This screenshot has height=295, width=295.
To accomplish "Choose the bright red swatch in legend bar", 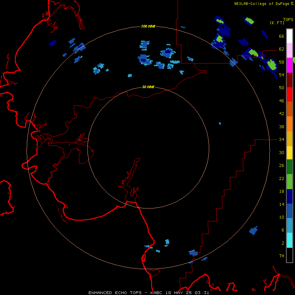I will (289, 94).
